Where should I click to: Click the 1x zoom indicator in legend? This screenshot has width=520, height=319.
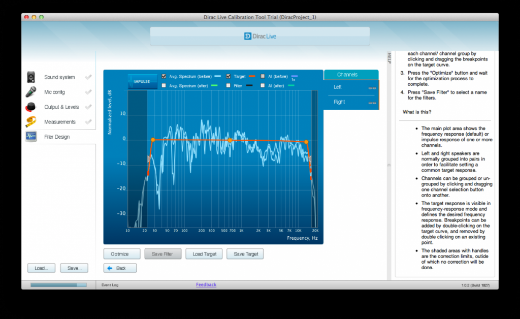293,80
